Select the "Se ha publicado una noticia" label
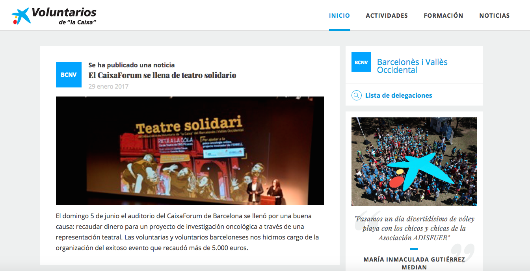The height and width of the screenshot is (271, 530). pyautogui.click(x=131, y=65)
